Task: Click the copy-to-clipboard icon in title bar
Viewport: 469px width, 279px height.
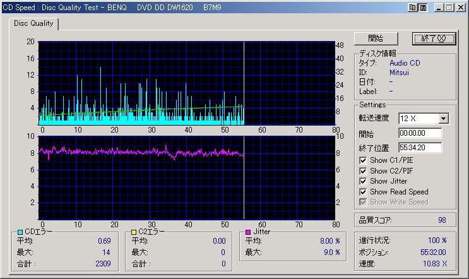Action: point(413,8)
